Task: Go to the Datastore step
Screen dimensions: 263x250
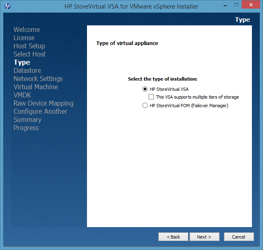Action: click(x=27, y=70)
